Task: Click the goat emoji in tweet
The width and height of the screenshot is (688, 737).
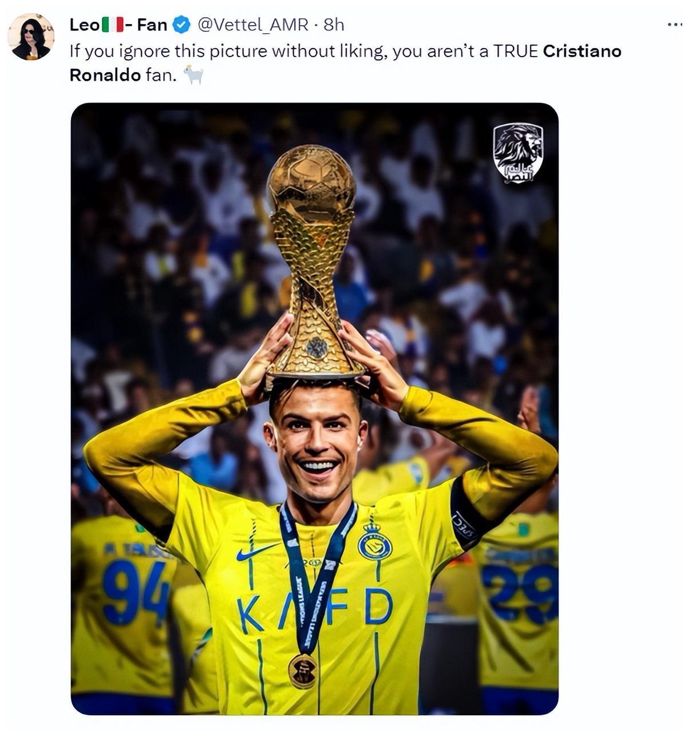Action: tap(193, 74)
